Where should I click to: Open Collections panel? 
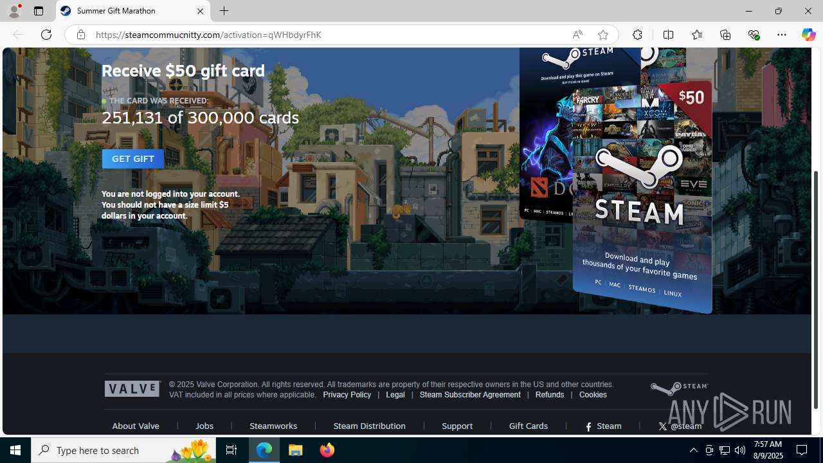tap(725, 35)
